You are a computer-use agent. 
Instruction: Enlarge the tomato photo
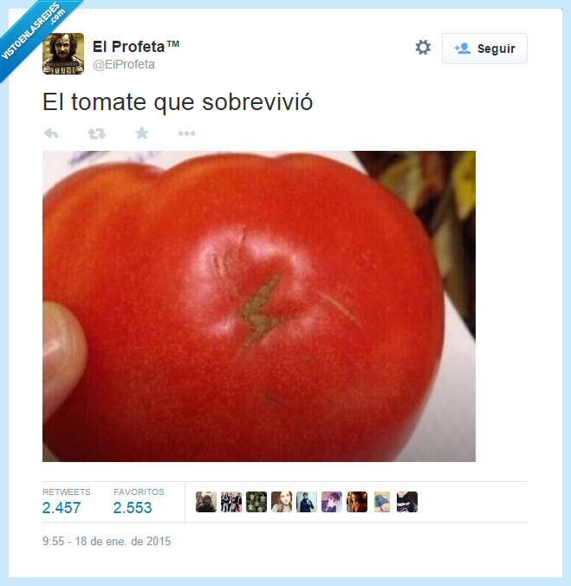pyautogui.click(x=259, y=306)
